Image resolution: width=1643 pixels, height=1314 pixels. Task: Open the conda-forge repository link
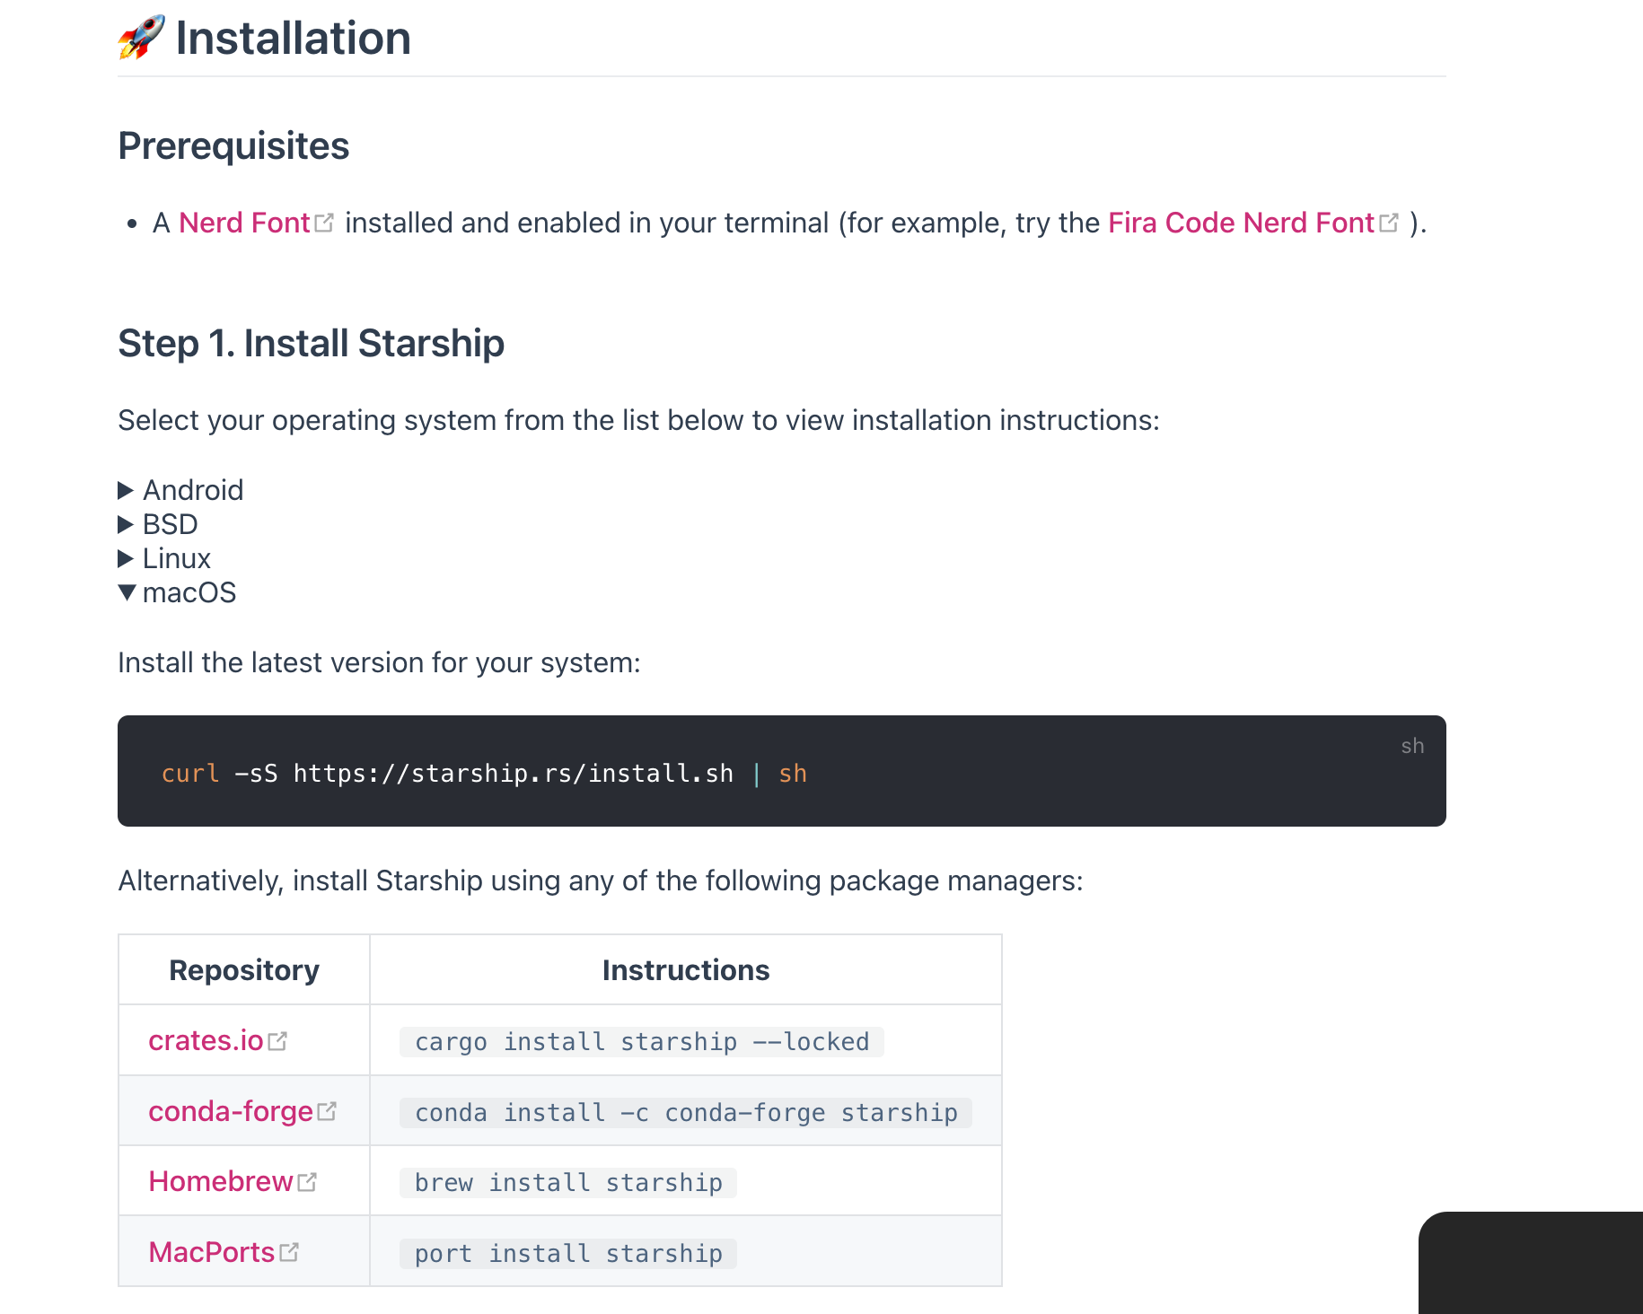[231, 1111]
